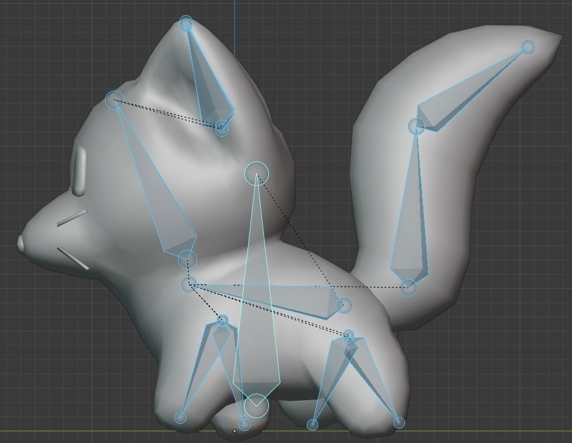Click the joint at the tail tip
Viewport: 572px width, 443px height.
[x=528, y=47]
